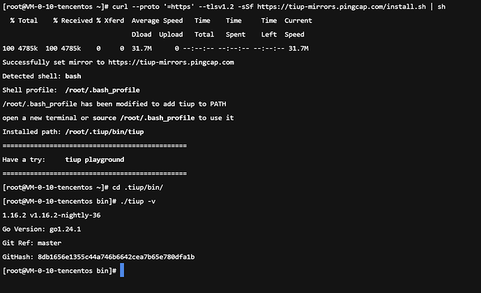Click the install.sh URL in curl command
This screenshot has height=293, width=481.
point(342,7)
